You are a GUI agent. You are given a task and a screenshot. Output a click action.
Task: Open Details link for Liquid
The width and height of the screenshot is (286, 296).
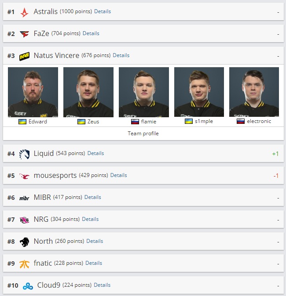point(95,153)
